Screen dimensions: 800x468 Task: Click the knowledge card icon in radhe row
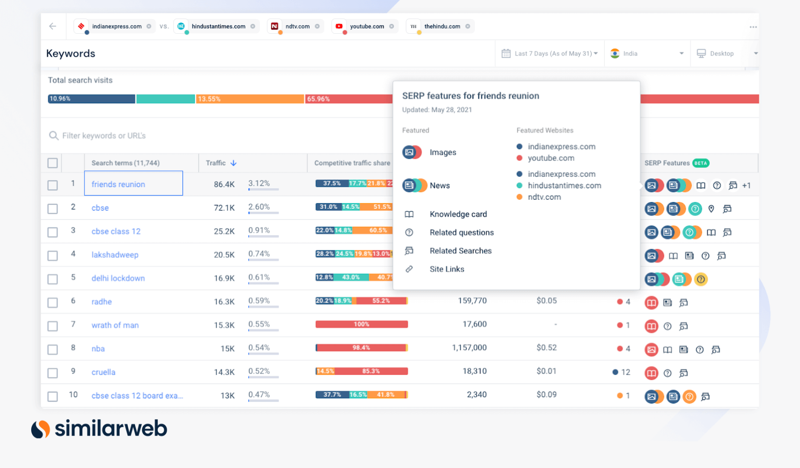click(x=651, y=302)
